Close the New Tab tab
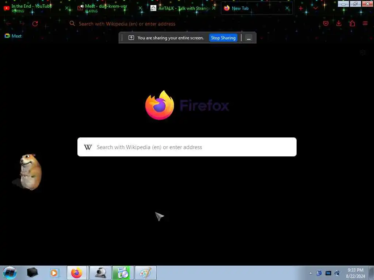The width and height of the screenshot is (374, 280). pyautogui.click(x=287, y=8)
